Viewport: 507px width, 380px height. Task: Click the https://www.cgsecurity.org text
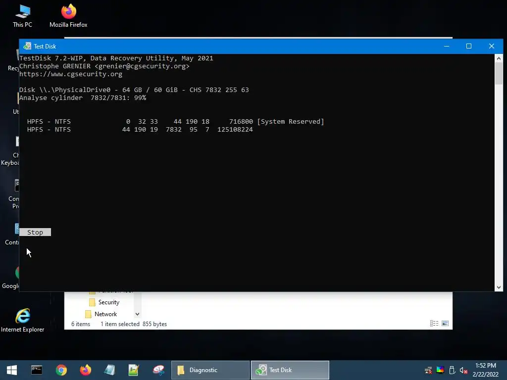71,74
